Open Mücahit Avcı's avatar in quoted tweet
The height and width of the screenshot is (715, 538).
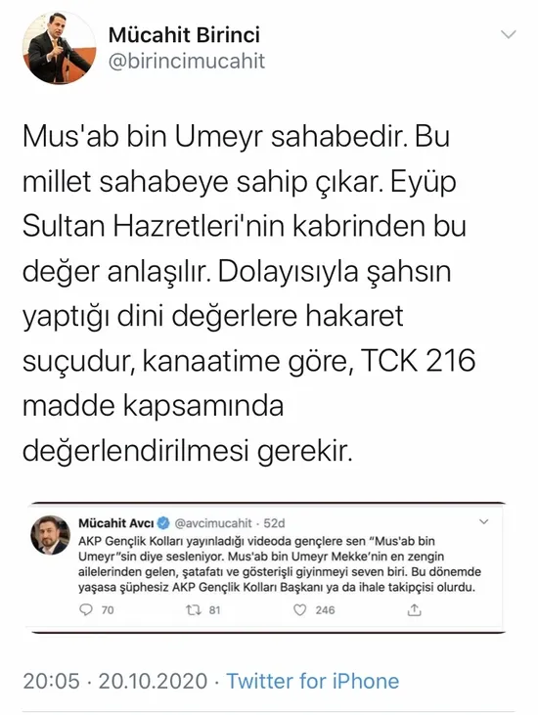click(51, 535)
